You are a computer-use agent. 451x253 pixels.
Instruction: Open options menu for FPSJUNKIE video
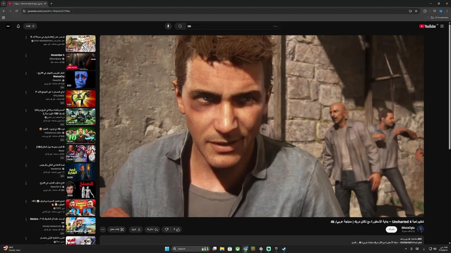[26, 92]
